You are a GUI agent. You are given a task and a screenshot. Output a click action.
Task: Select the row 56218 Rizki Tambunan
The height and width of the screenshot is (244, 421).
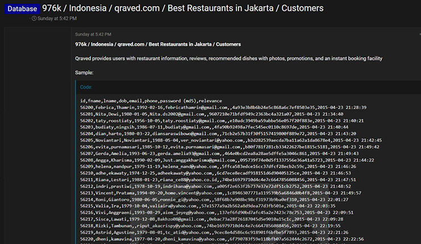(x=210, y=226)
